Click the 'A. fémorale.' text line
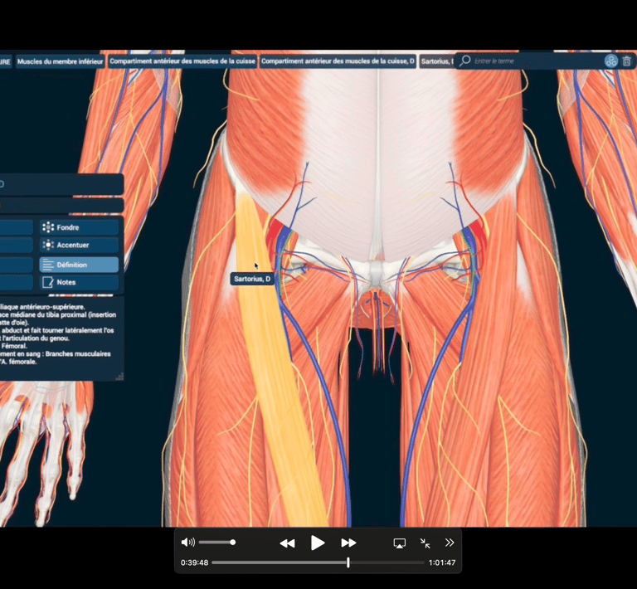 coord(18,362)
